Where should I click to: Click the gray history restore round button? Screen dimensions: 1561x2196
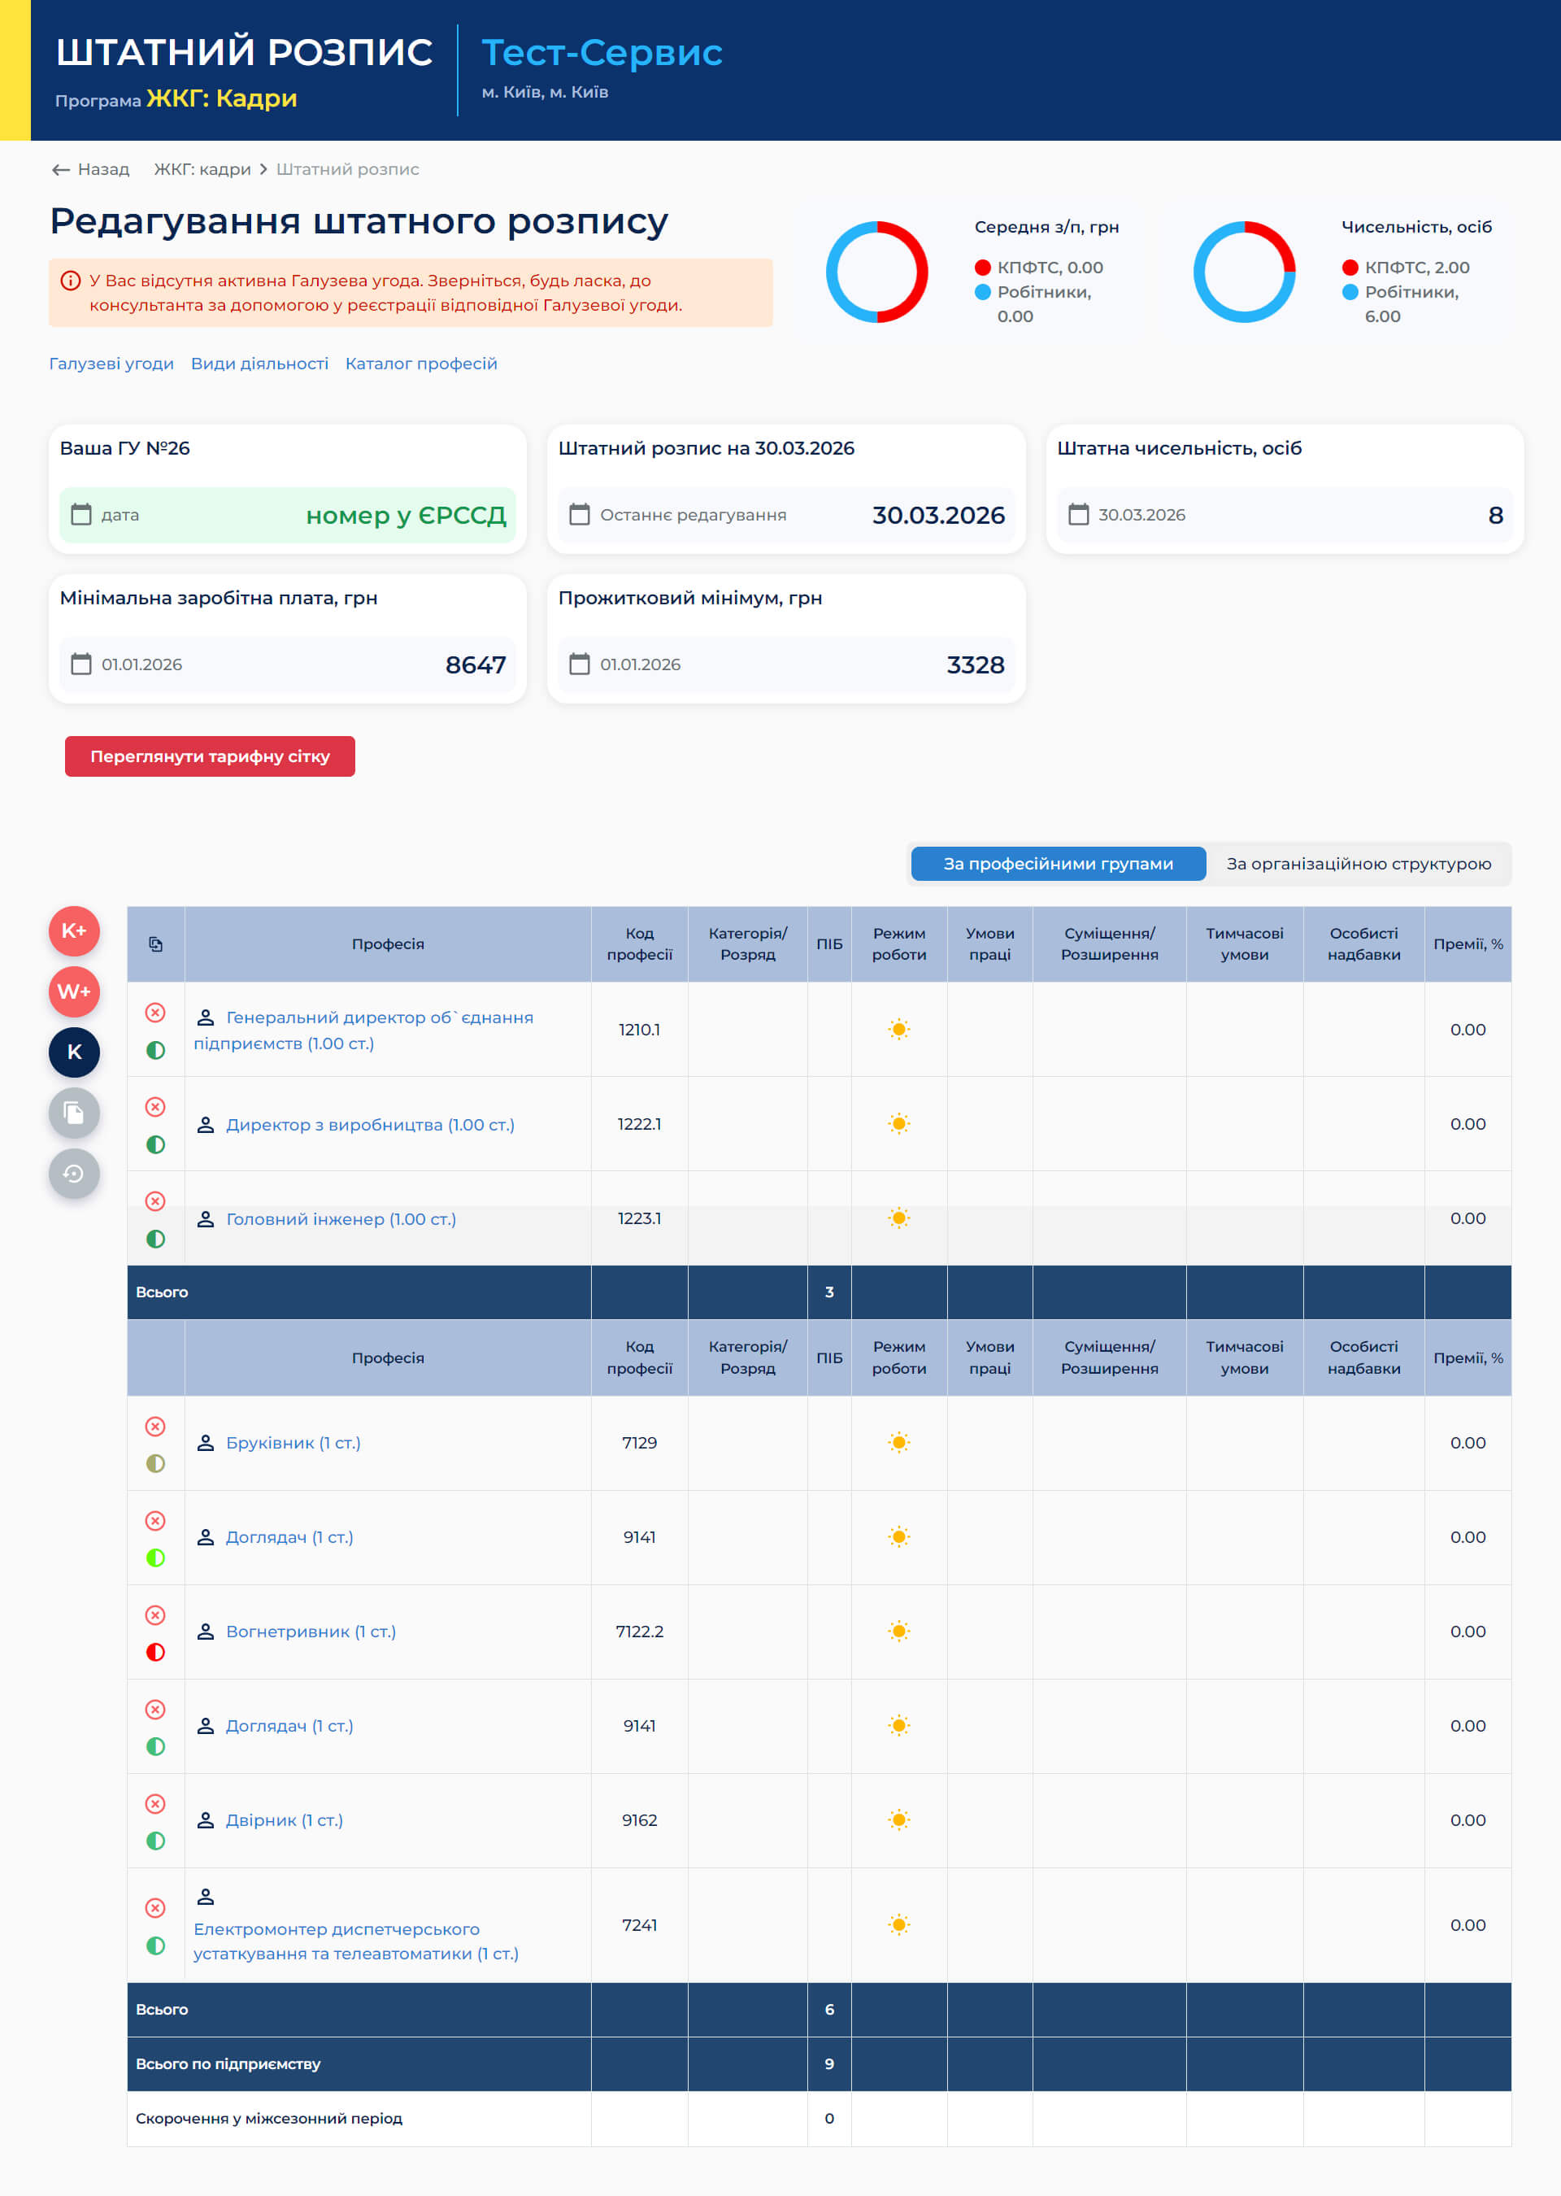[74, 1173]
